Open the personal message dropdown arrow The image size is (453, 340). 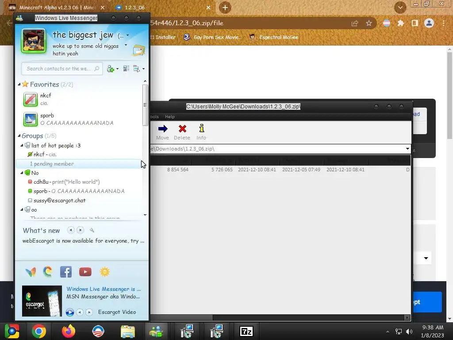pos(126,45)
